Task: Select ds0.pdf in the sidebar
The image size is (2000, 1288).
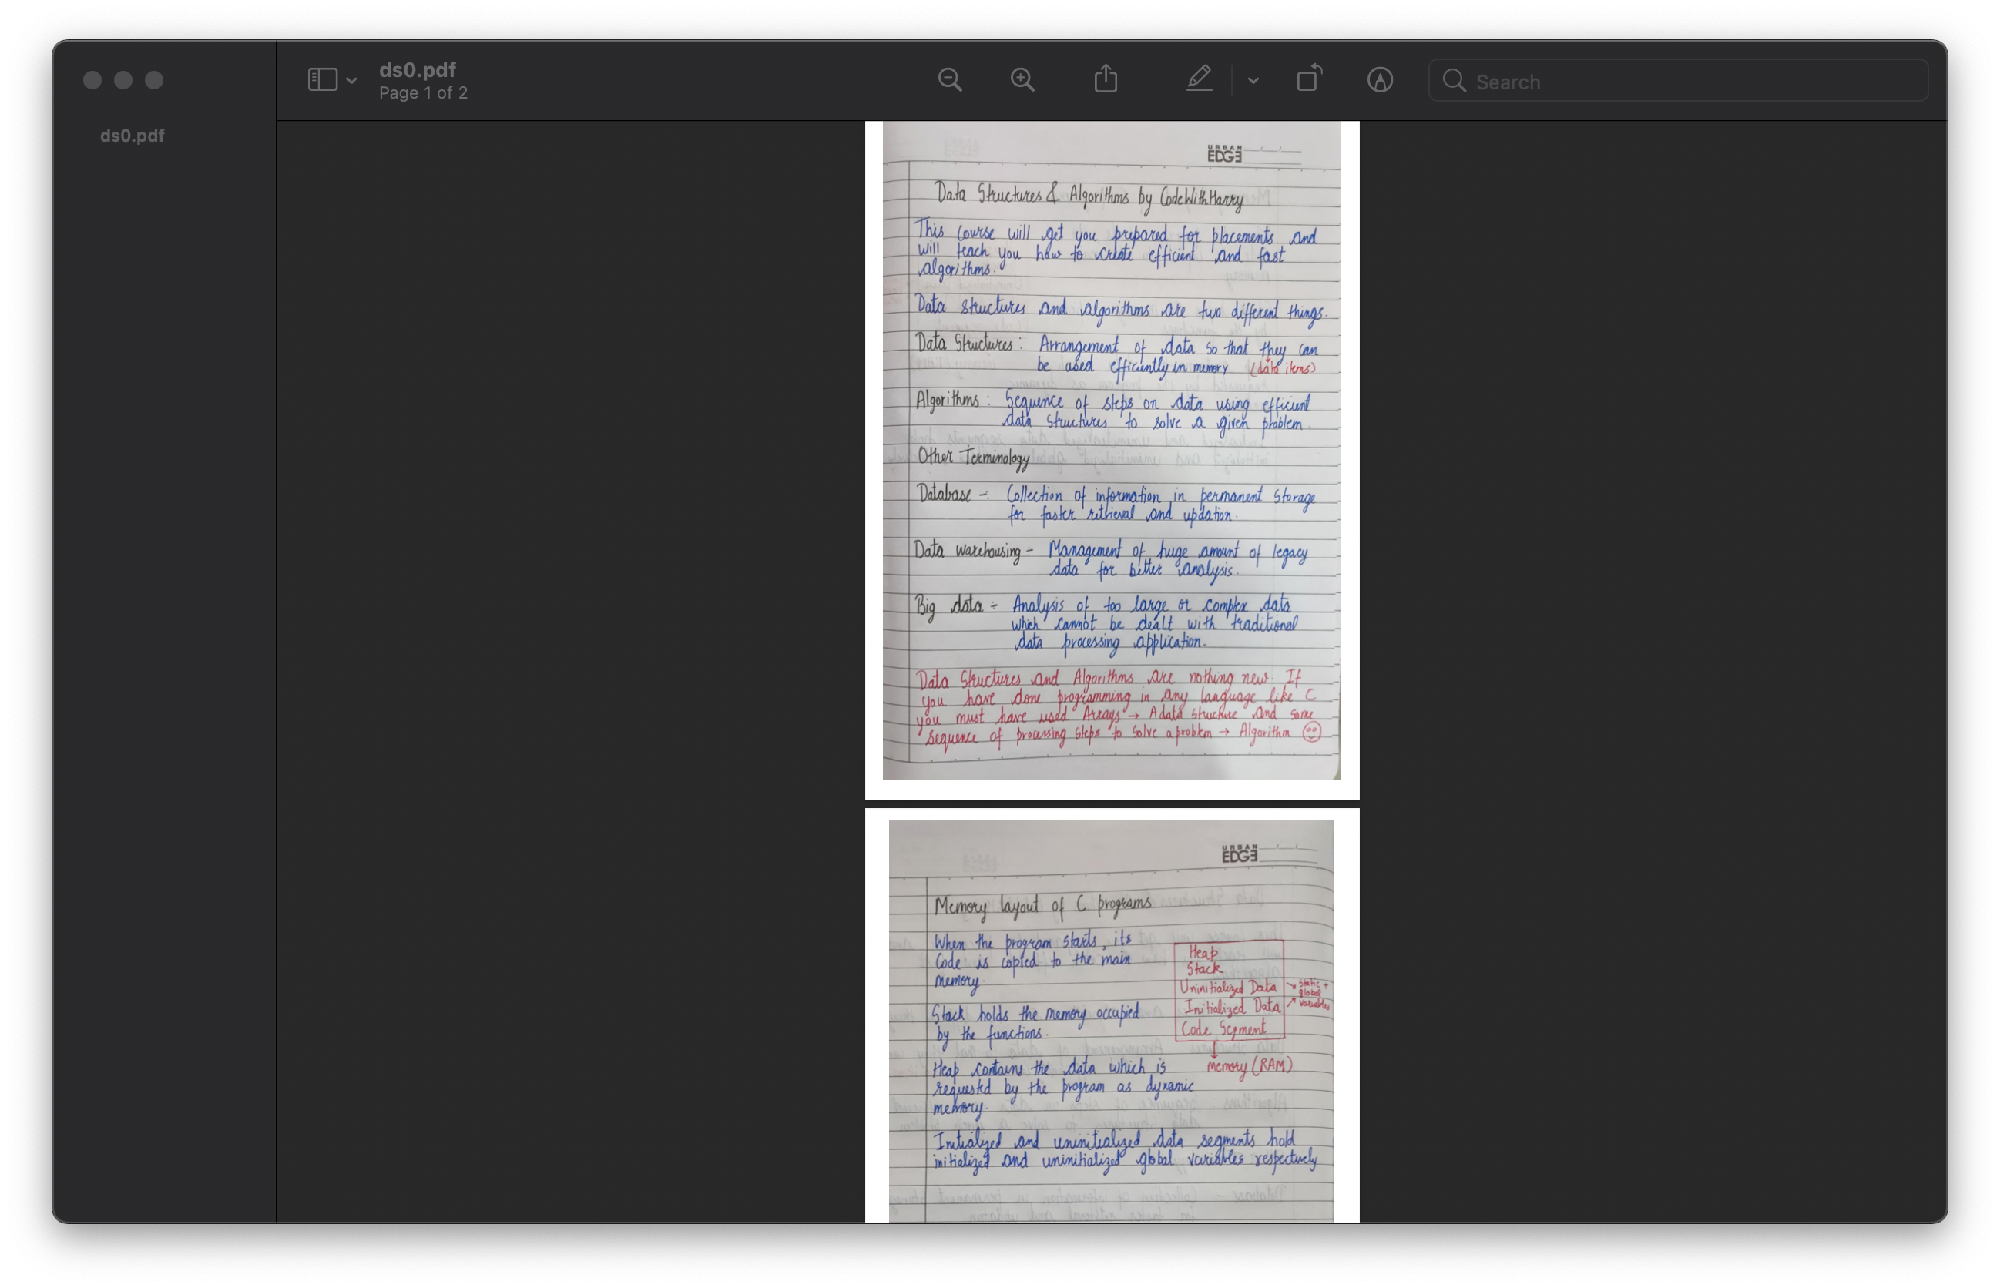Action: pyautogui.click(x=133, y=136)
